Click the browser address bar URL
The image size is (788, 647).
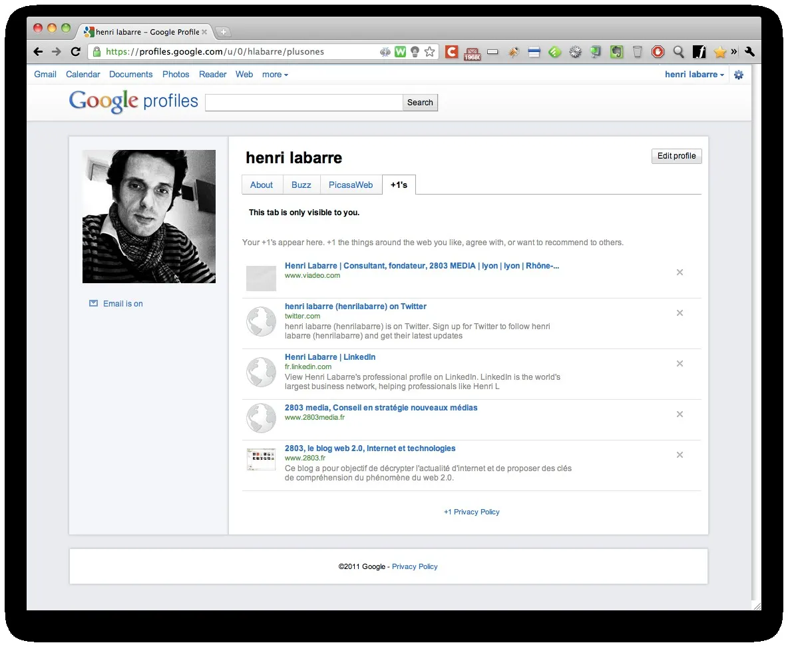[215, 52]
